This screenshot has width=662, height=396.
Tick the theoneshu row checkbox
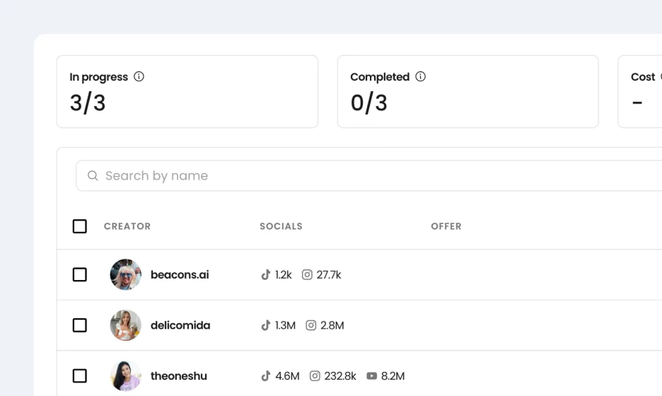click(x=80, y=376)
